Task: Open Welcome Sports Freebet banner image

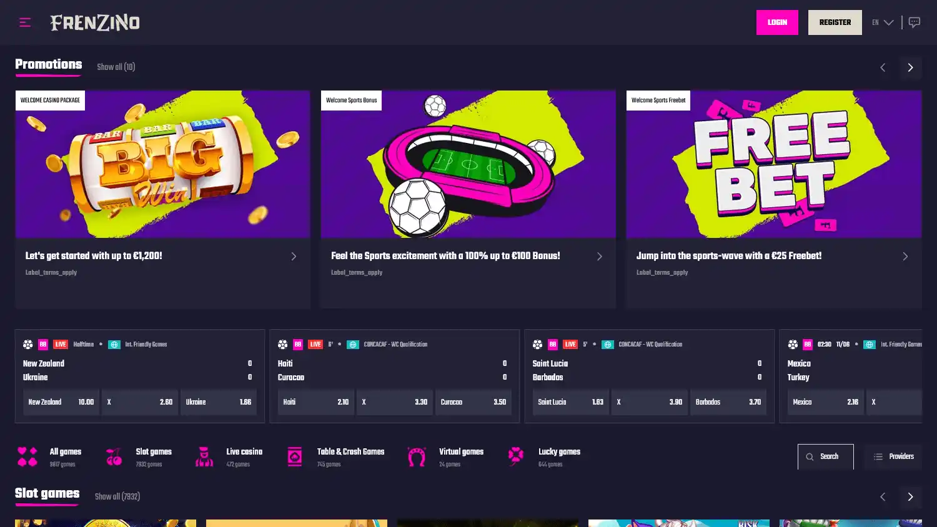Action: (x=774, y=164)
